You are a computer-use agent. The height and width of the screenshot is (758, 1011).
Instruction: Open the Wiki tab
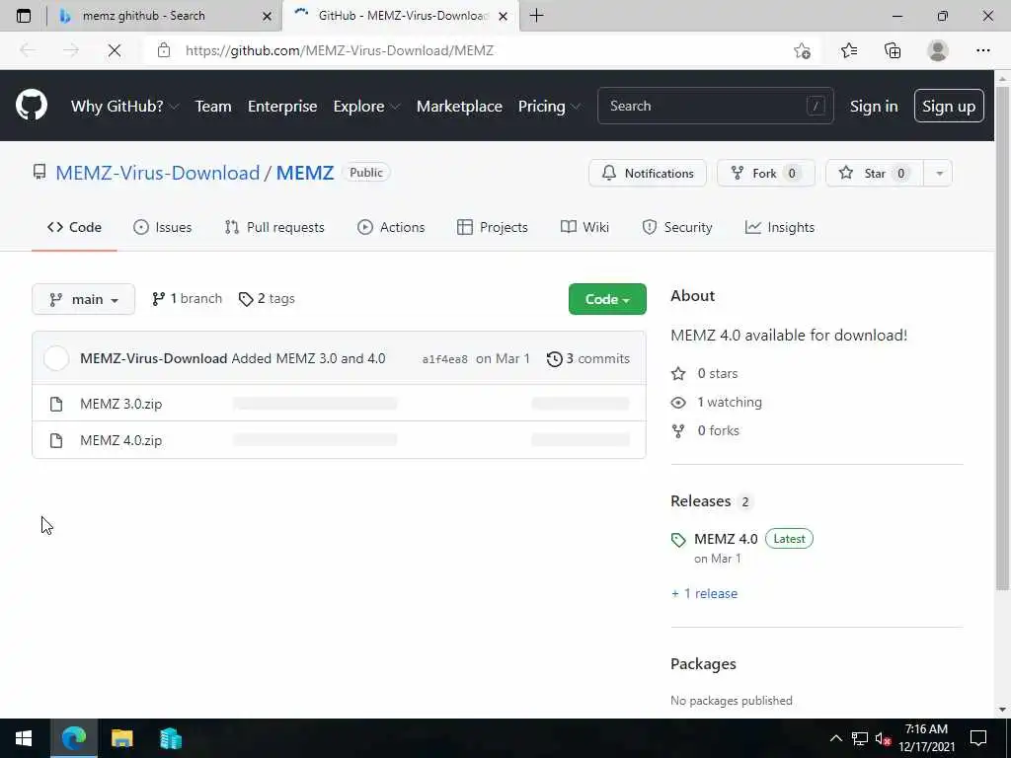[584, 227]
